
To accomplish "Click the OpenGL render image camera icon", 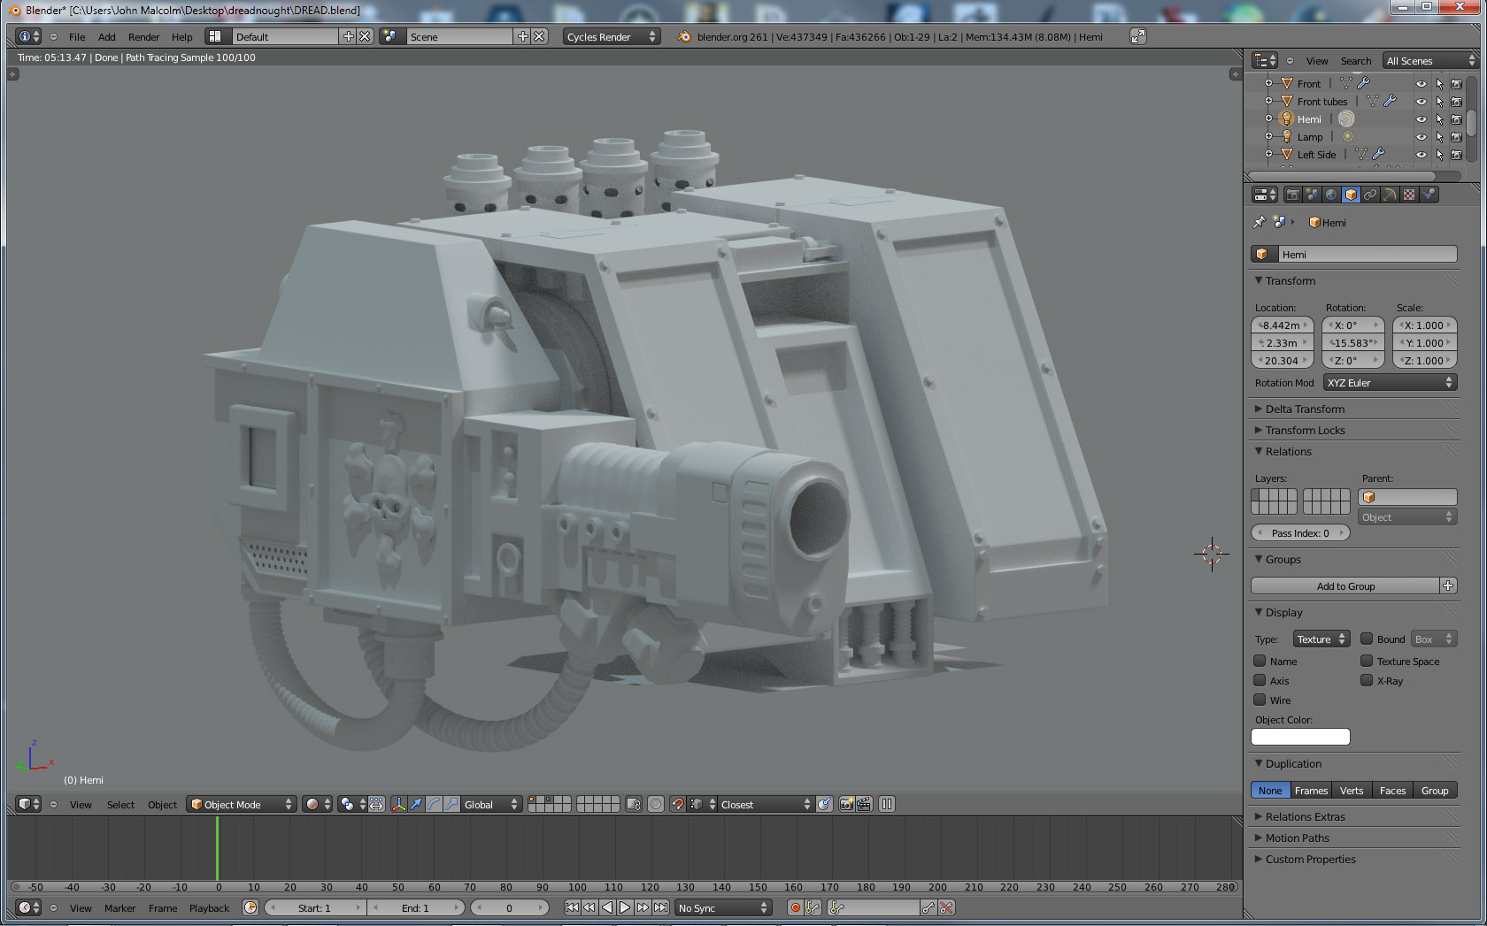I will pyautogui.click(x=846, y=804).
